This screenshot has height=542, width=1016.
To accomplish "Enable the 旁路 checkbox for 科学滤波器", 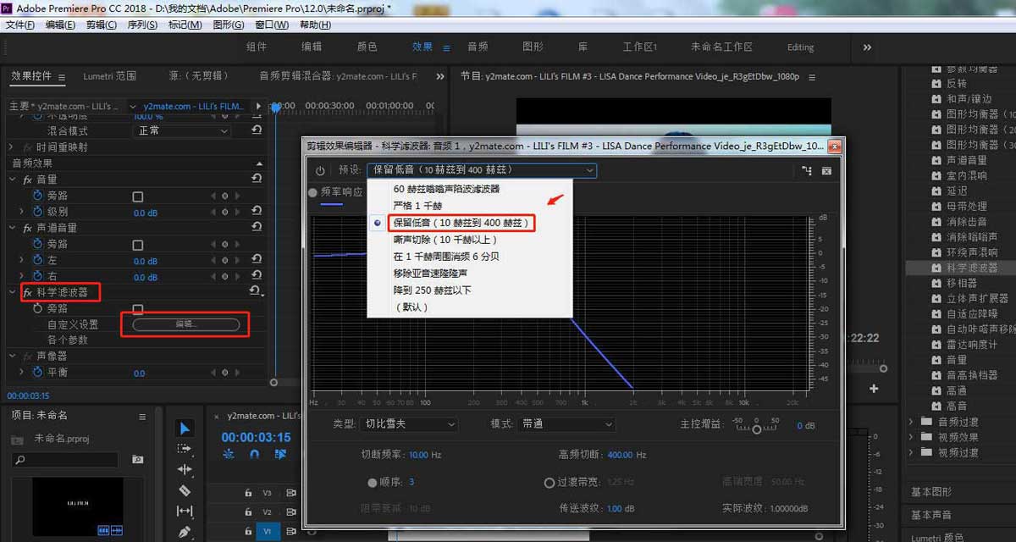I will [x=139, y=311].
